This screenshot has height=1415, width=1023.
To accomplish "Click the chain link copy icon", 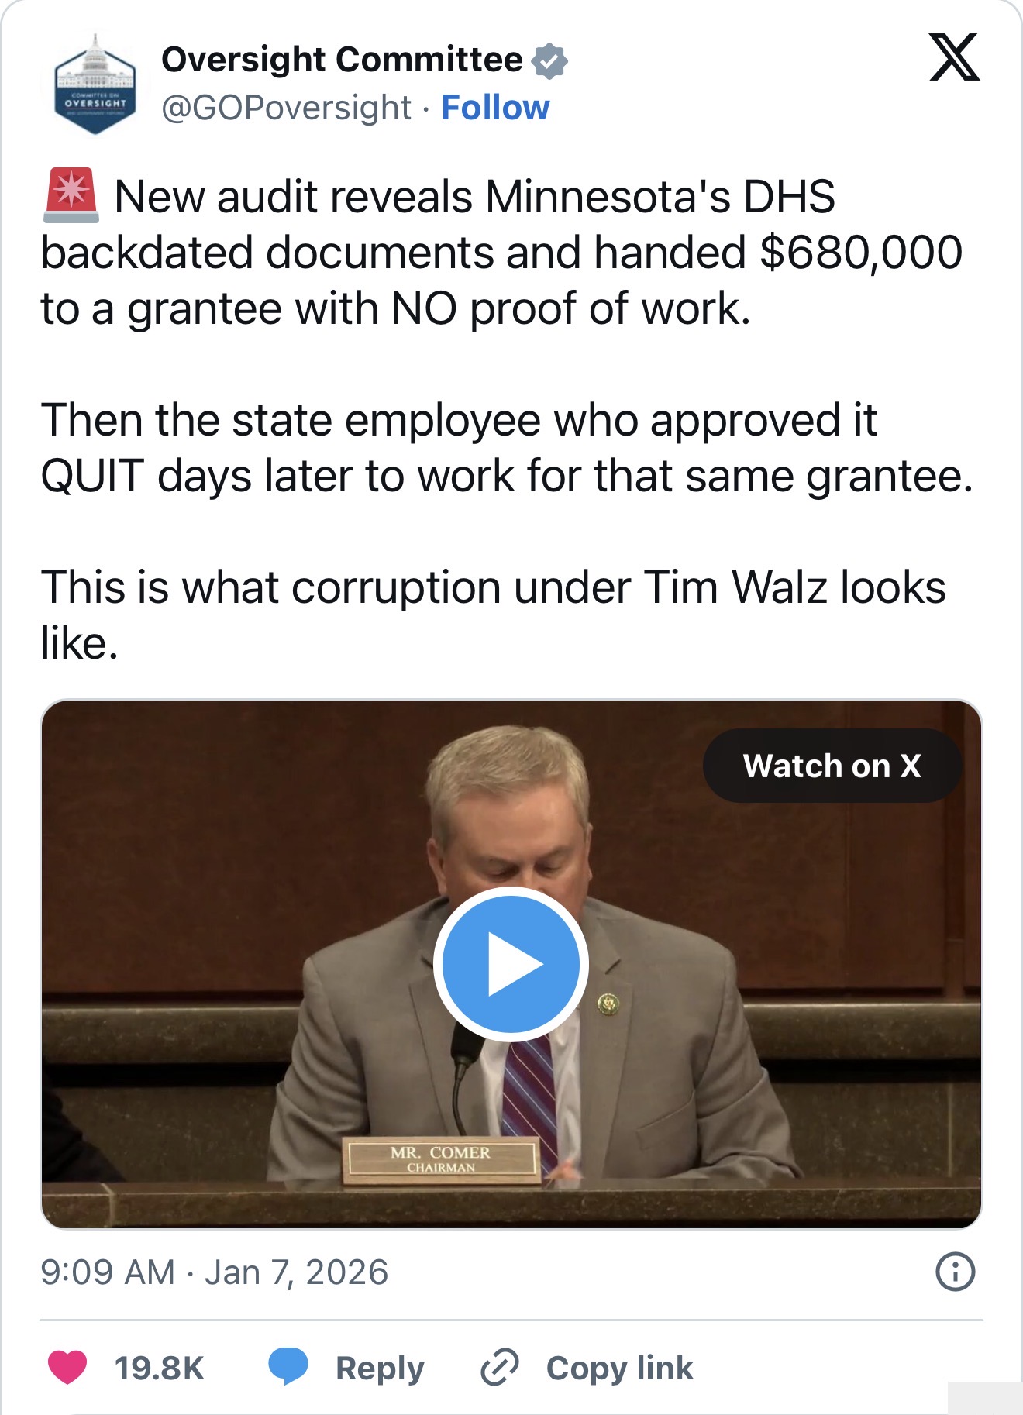I will [x=500, y=1367].
